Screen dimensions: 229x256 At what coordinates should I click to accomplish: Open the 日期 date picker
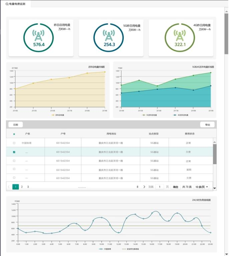pyautogui.click(x=16, y=125)
